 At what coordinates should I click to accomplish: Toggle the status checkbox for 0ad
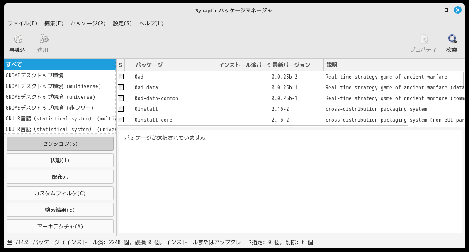click(x=121, y=77)
